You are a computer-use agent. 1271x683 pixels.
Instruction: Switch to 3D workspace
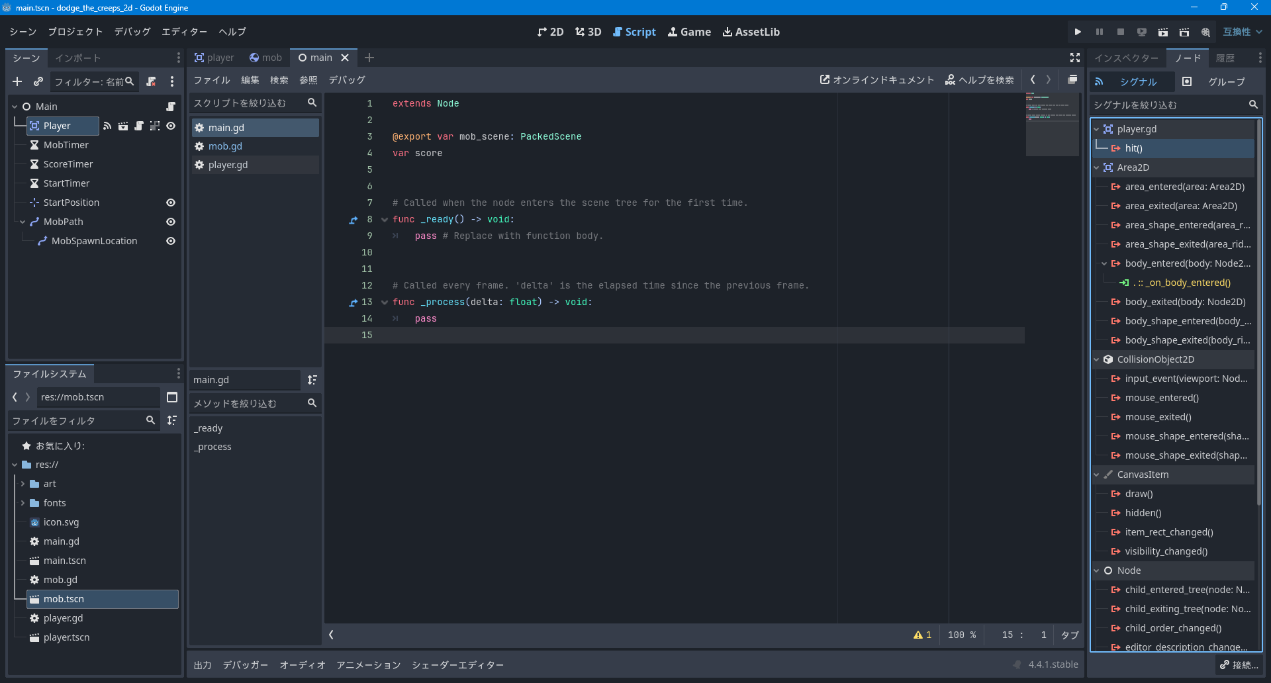[588, 32]
